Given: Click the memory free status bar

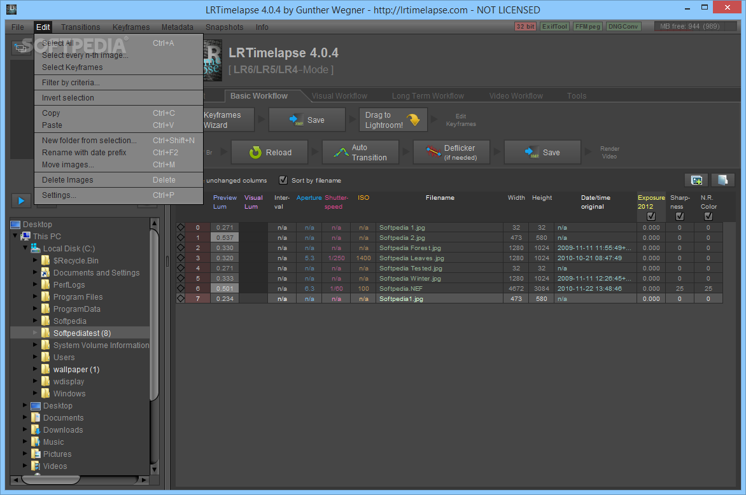Looking at the screenshot, I should (695, 26).
